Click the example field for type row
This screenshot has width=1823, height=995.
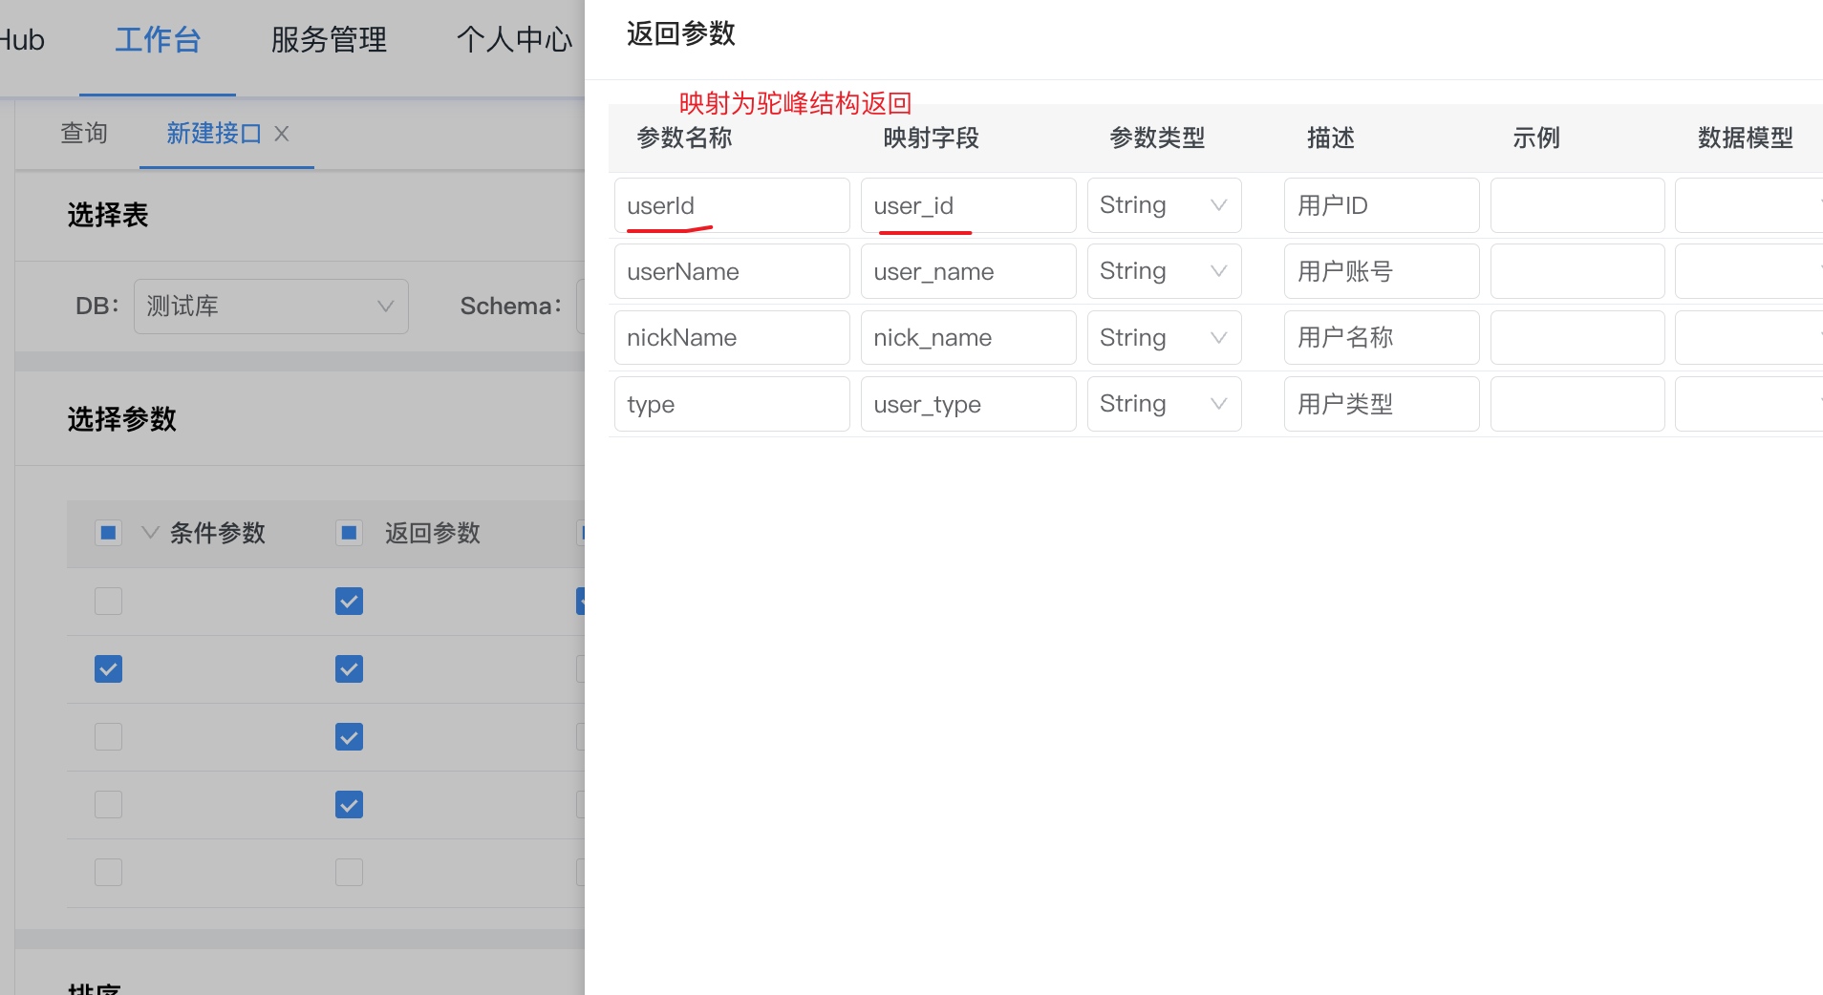coord(1576,404)
